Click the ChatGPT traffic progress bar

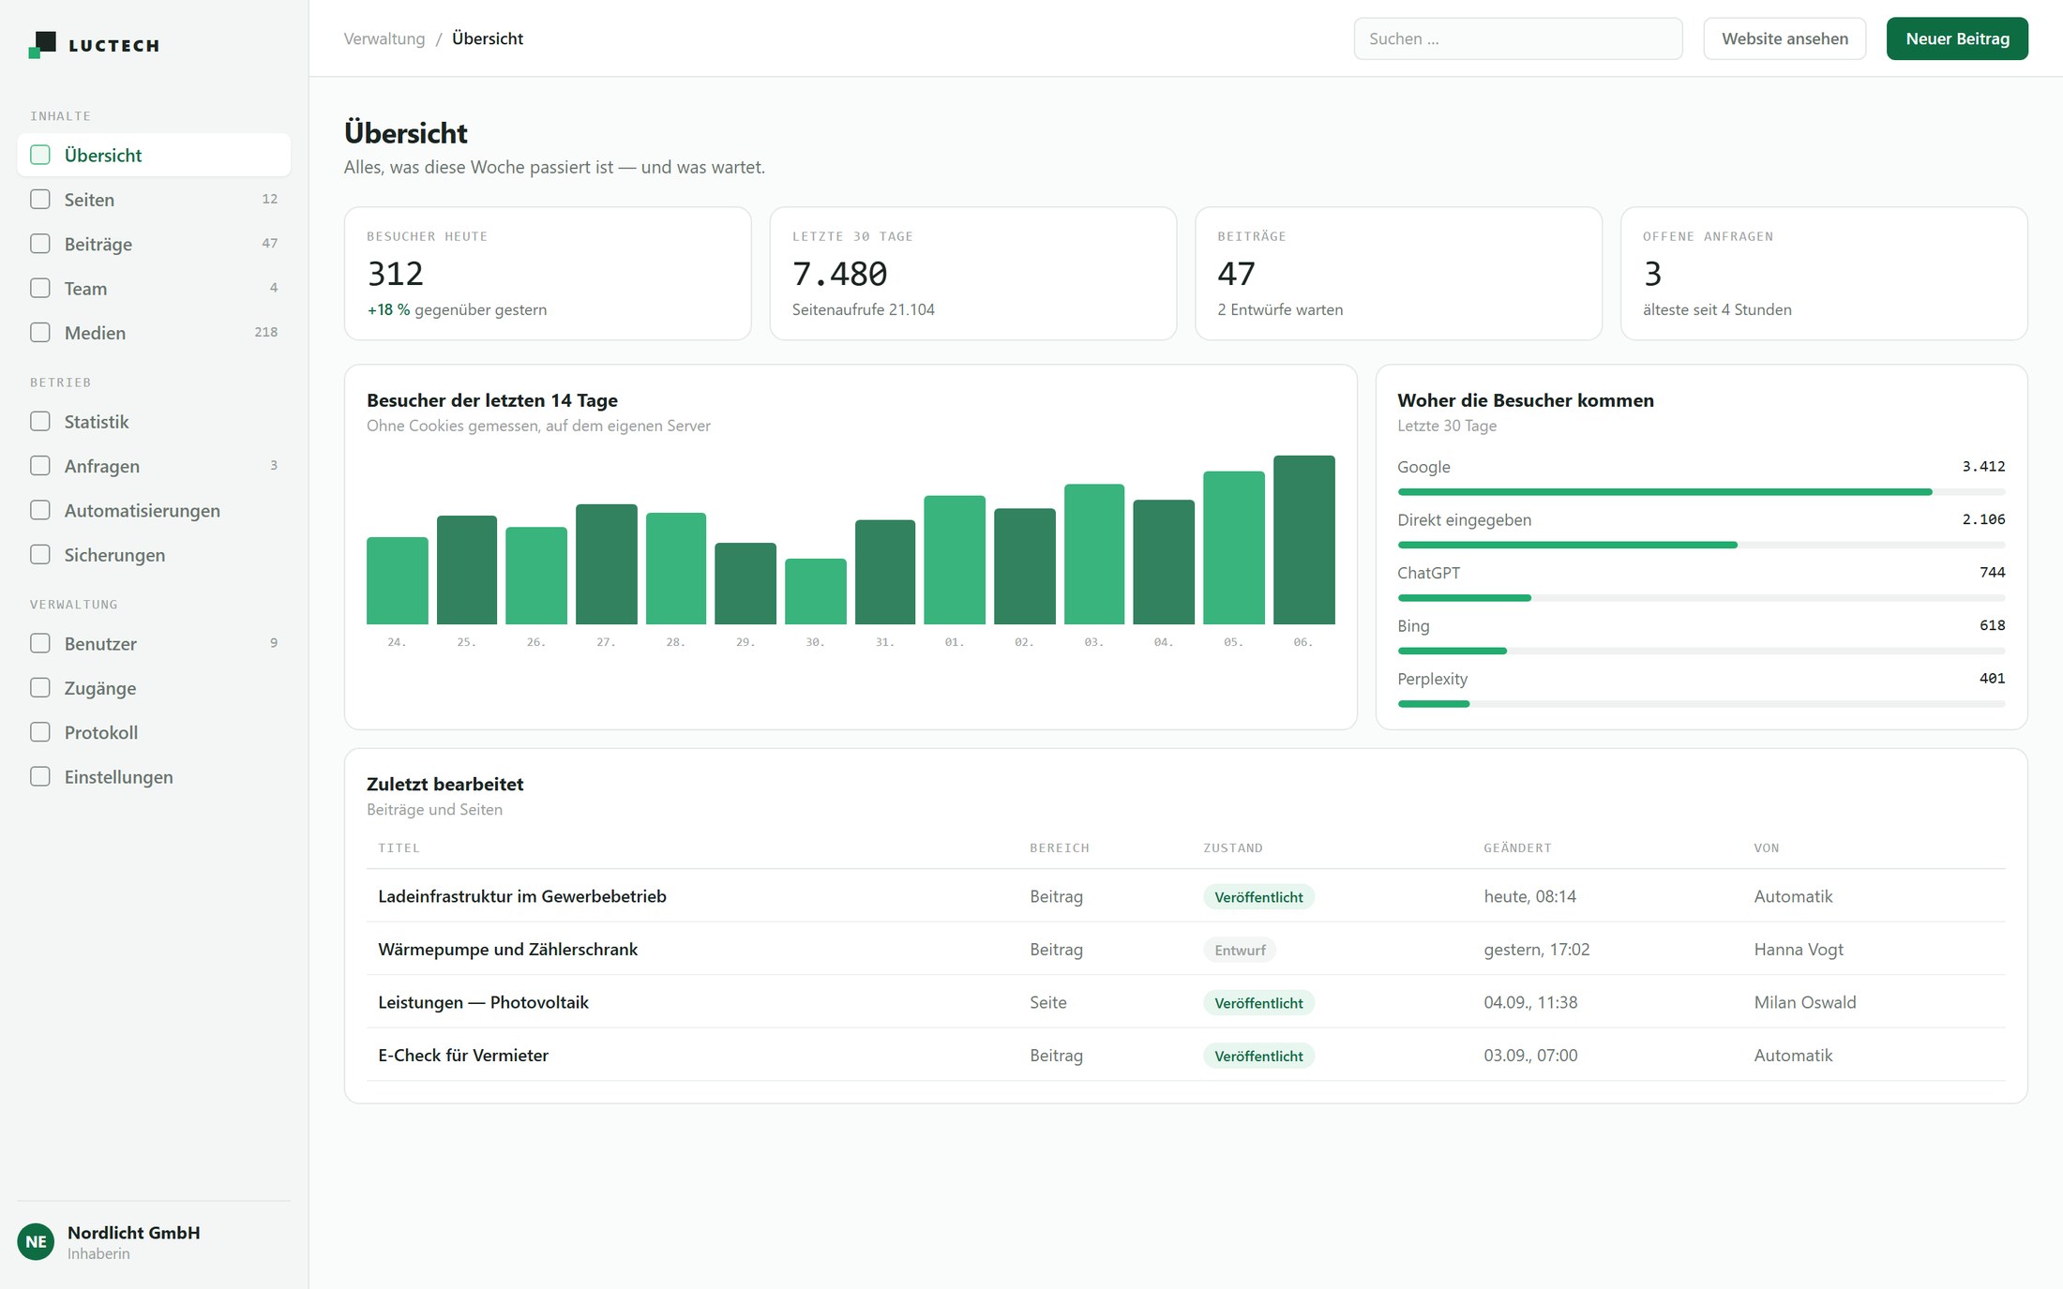click(1701, 597)
